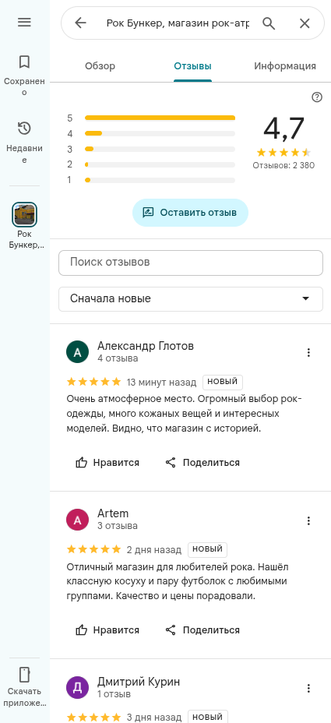Open Дмитрий Курин reviewer profile name
Image resolution: width=331 pixels, height=723 pixels.
(x=139, y=682)
